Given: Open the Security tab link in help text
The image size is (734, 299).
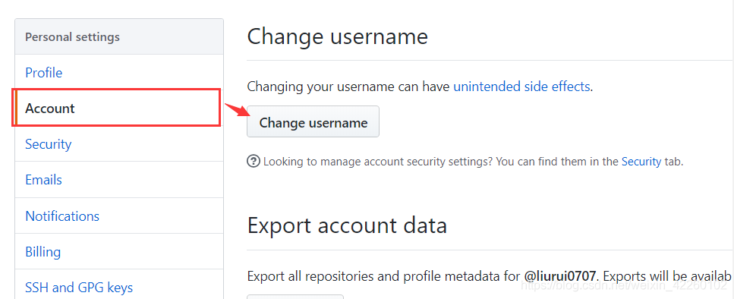Looking at the screenshot, I should coord(641,162).
